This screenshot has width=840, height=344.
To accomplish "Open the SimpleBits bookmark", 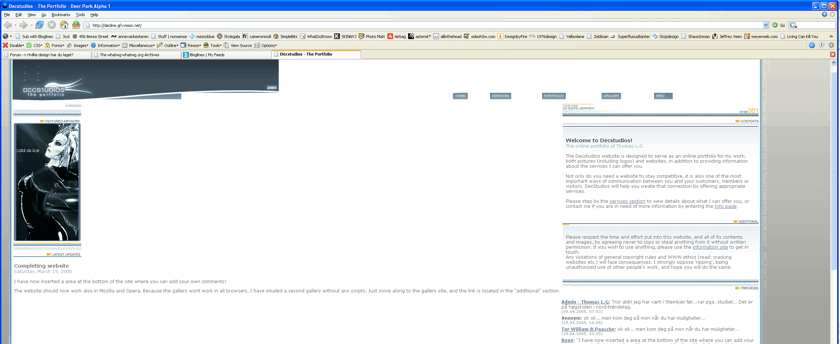I will click(285, 37).
